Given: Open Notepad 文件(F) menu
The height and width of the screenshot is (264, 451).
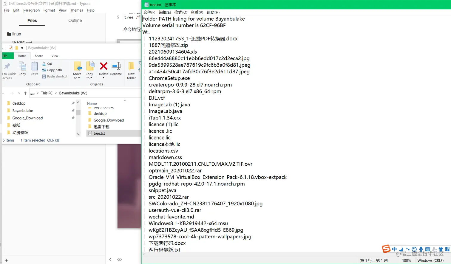Looking at the screenshot, I should click(149, 12).
